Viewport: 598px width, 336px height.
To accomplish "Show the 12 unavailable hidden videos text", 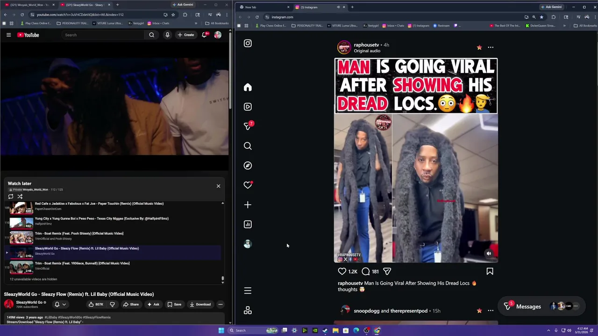I will tap(33, 279).
